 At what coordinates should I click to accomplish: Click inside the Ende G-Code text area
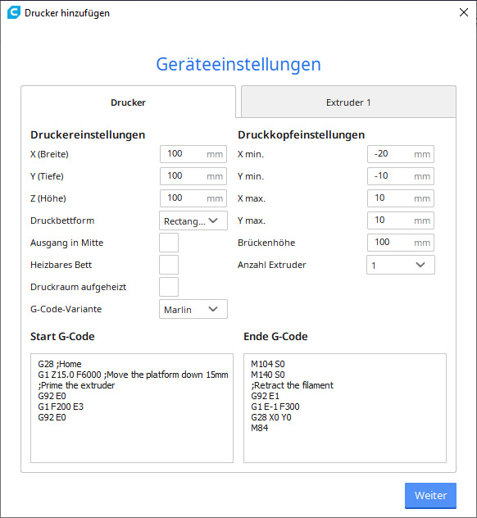click(345, 408)
